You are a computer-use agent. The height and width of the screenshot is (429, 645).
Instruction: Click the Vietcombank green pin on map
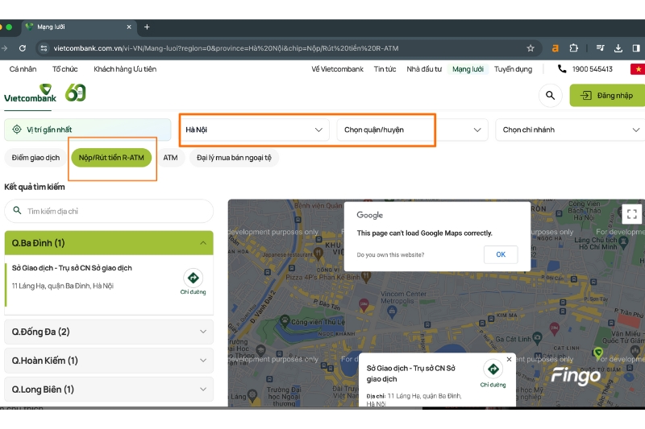click(x=598, y=353)
